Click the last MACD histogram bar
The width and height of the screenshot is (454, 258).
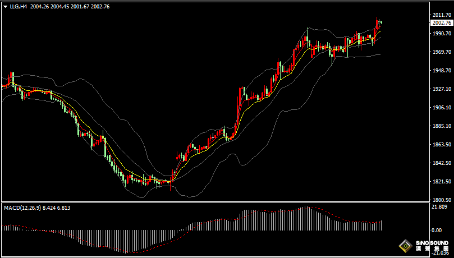381,225
